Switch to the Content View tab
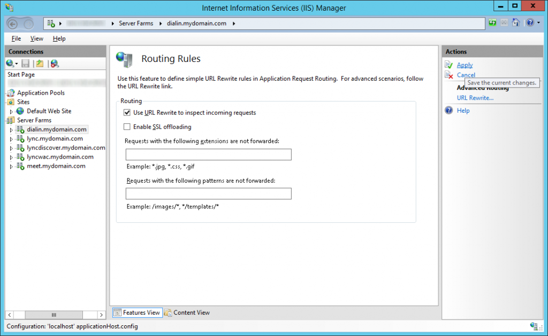 pos(187,312)
